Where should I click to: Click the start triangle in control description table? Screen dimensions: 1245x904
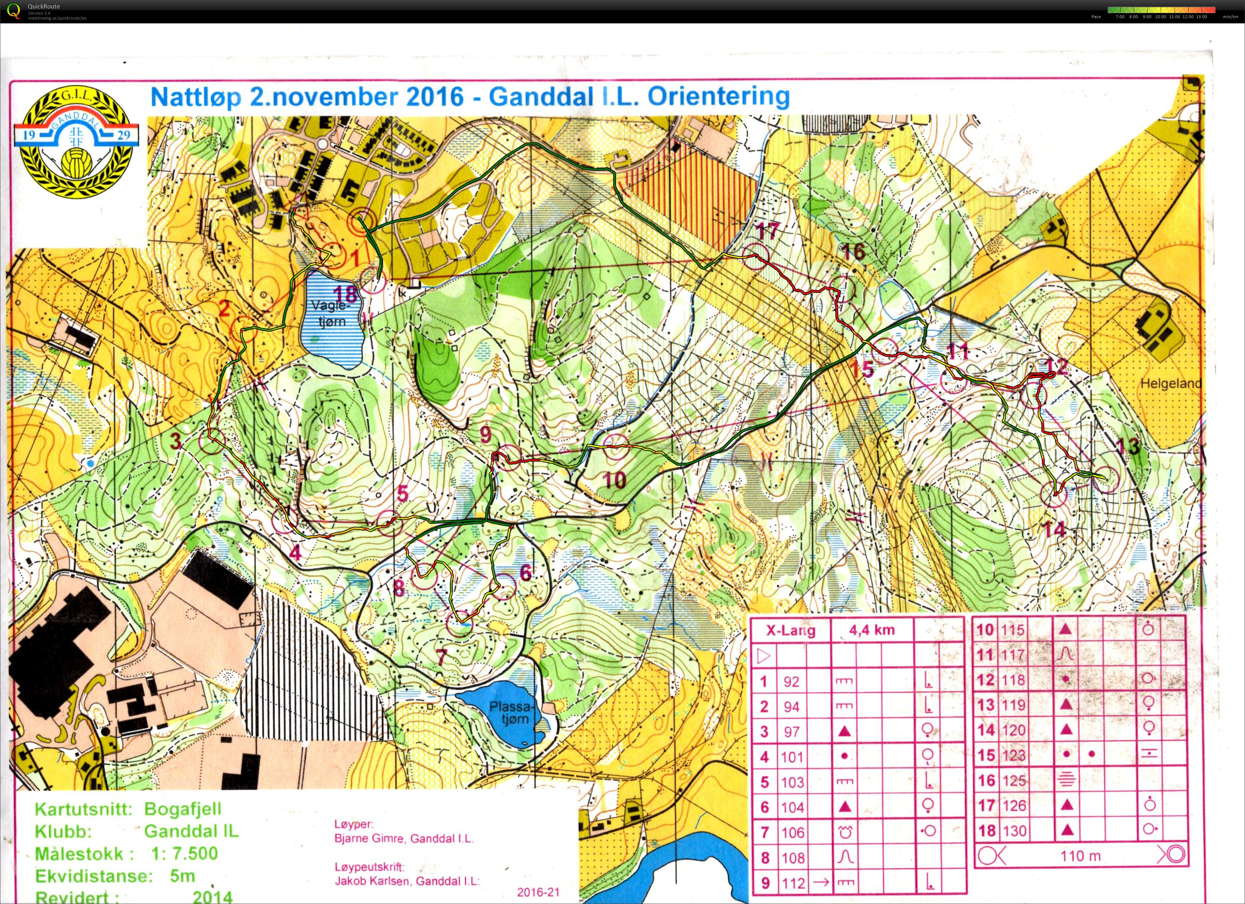[764, 656]
